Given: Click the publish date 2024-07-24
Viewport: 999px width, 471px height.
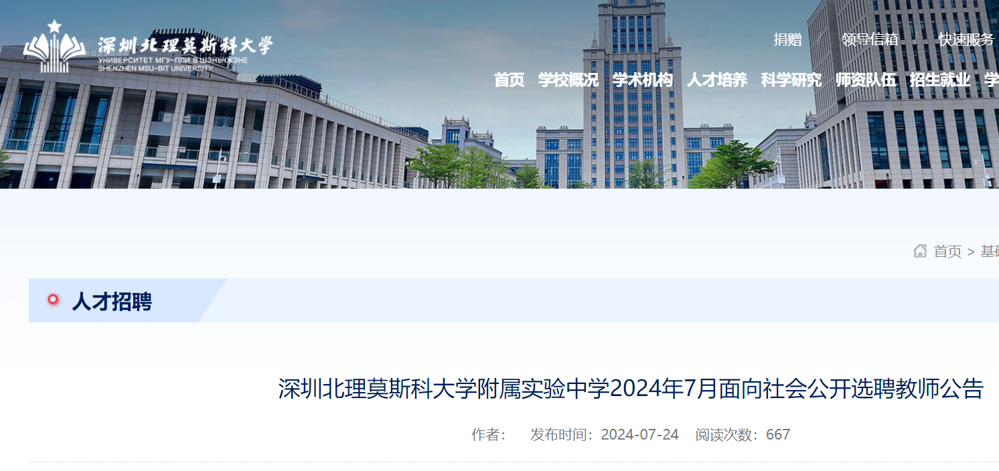Looking at the screenshot, I should pyautogui.click(x=639, y=435).
